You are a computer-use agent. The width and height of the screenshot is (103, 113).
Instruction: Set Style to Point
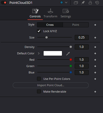coord(76,25)
